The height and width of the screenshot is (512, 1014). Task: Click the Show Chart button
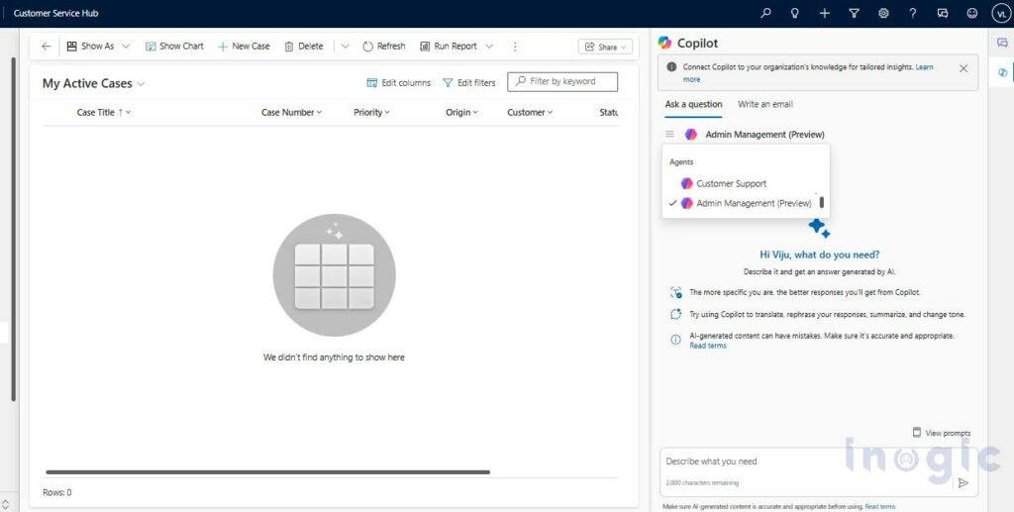174,47
